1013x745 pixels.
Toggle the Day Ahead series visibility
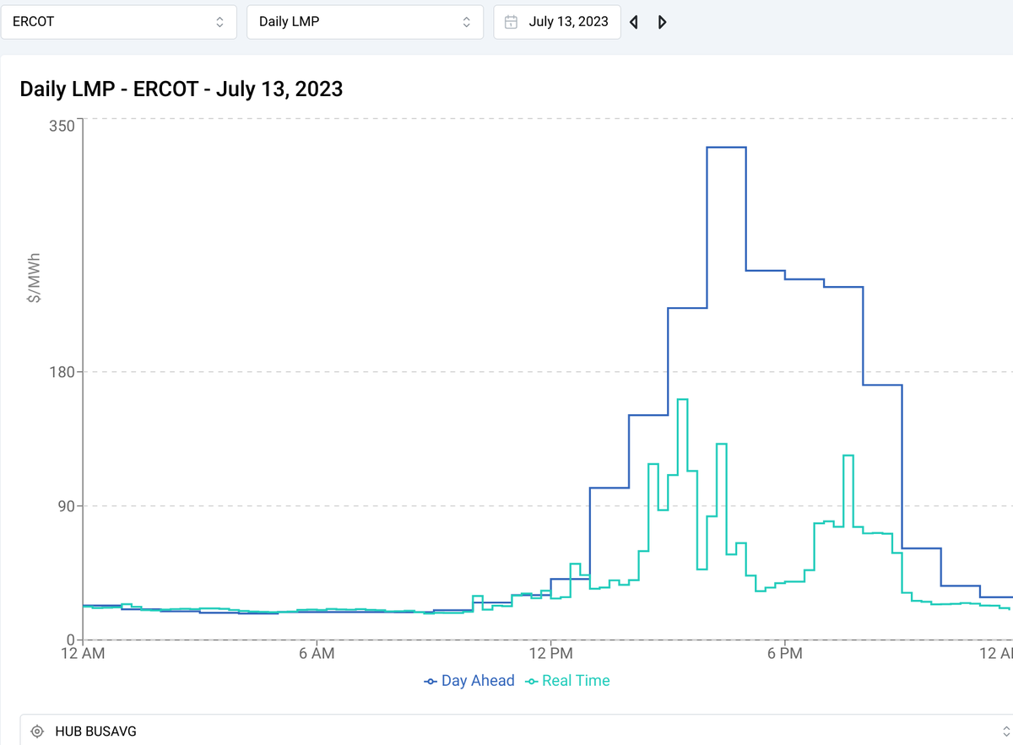coord(469,681)
